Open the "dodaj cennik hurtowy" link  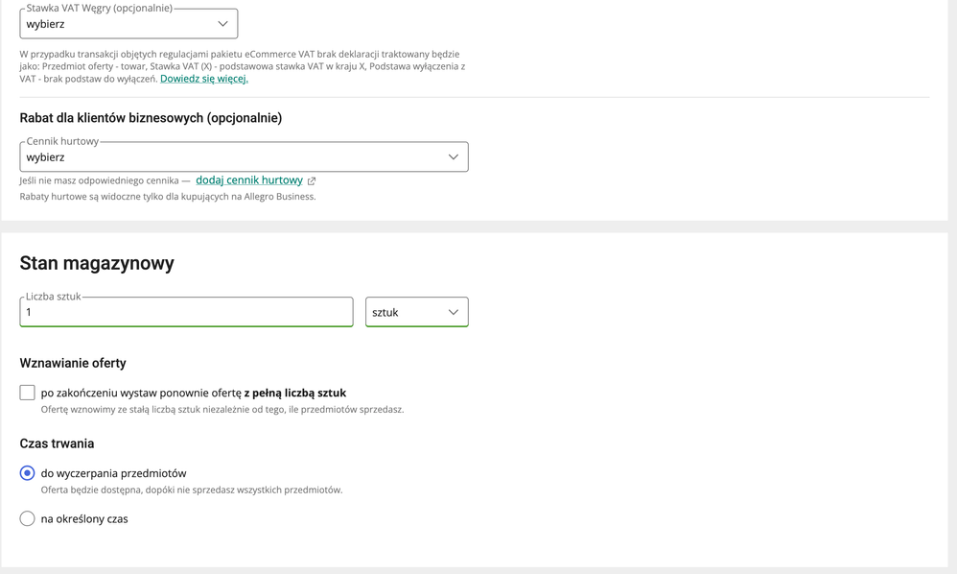click(249, 180)
